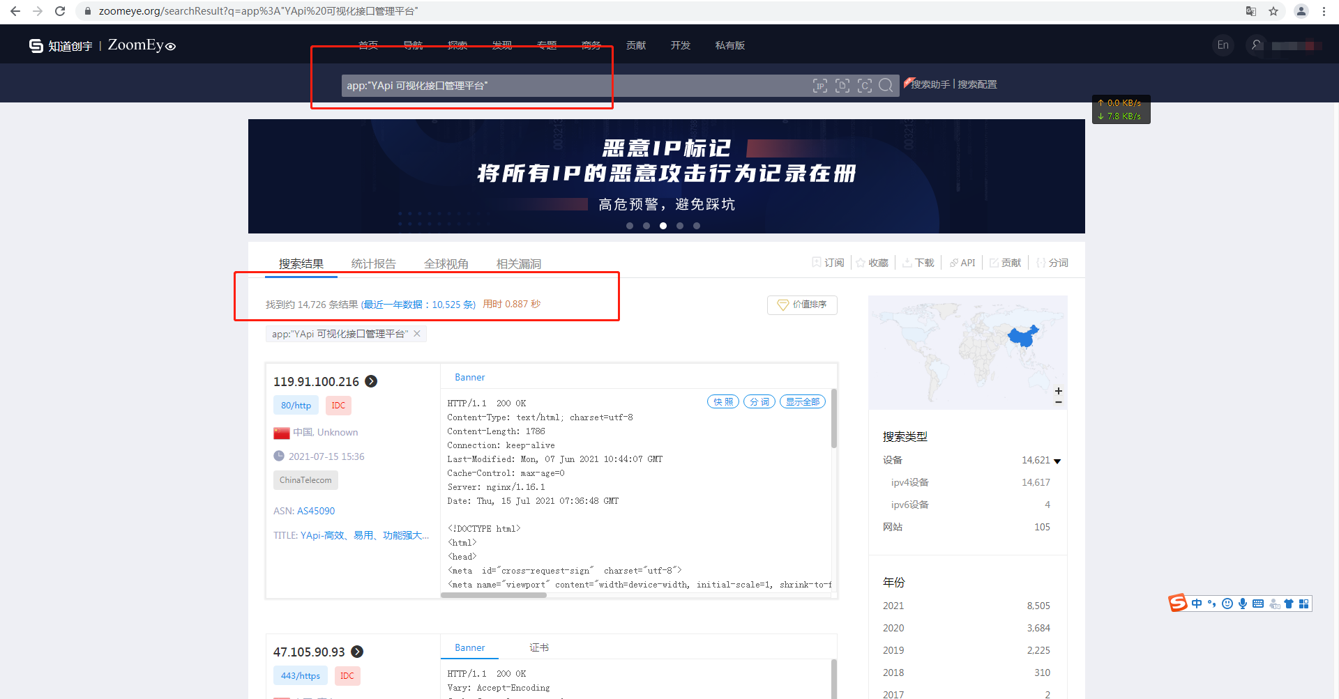The image size is (1339, 699).
Task: Click the arrow icon beside 47.105.90.93
Action: [357, 652]
